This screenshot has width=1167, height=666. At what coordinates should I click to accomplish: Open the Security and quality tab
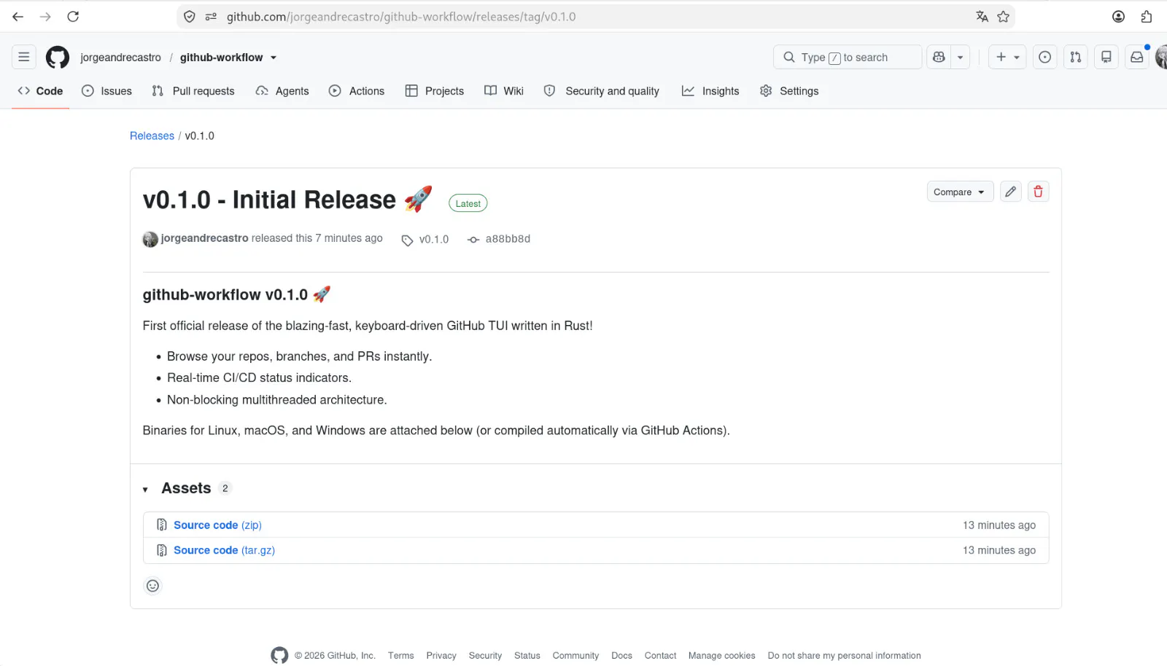[x=602, y=91]
